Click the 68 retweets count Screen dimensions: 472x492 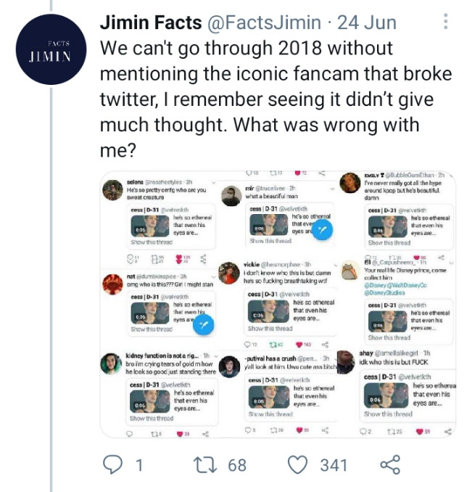point(237,465)
